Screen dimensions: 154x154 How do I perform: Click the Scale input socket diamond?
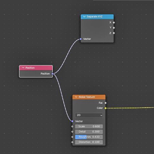coord(72,126)
